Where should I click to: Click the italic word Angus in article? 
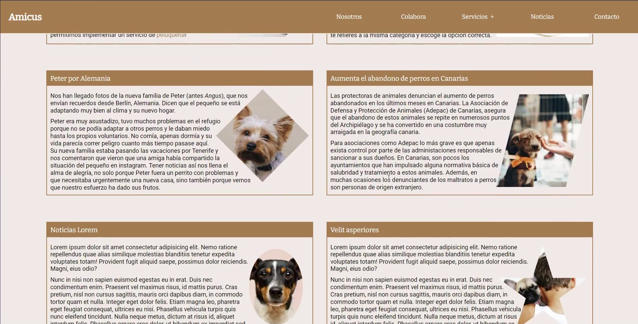[213, 96]
